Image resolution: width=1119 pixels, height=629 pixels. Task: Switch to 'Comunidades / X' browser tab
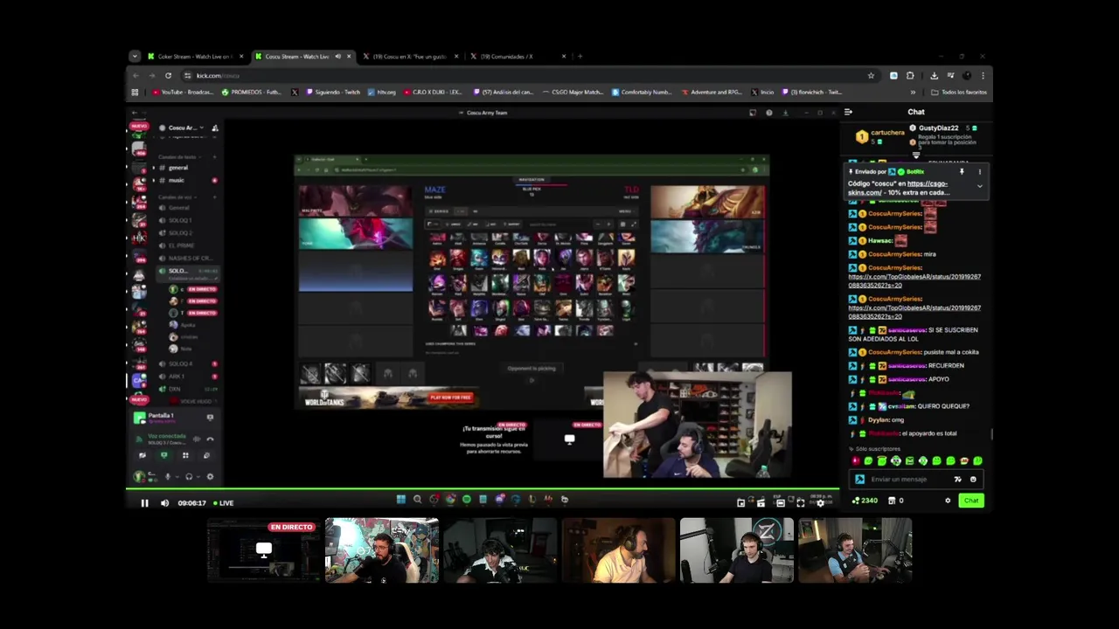(518, 57)
